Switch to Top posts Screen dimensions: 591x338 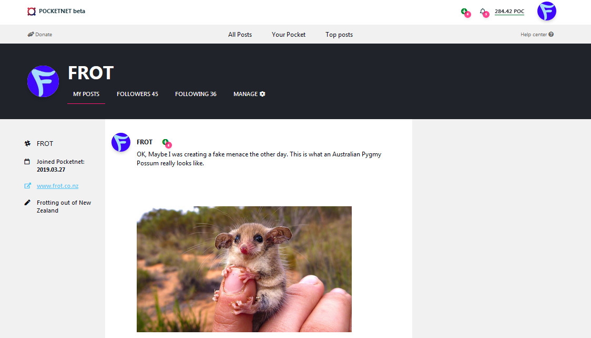click(x=339, y=35)
